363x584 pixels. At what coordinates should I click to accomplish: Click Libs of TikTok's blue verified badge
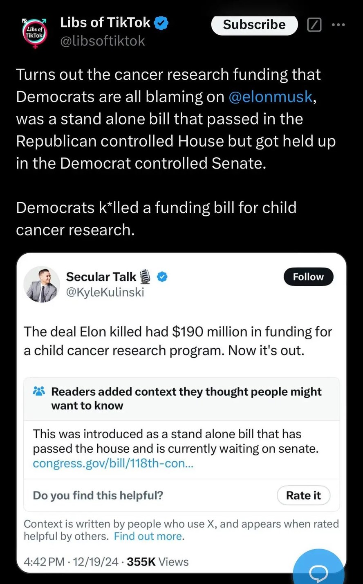coord(162,23)
